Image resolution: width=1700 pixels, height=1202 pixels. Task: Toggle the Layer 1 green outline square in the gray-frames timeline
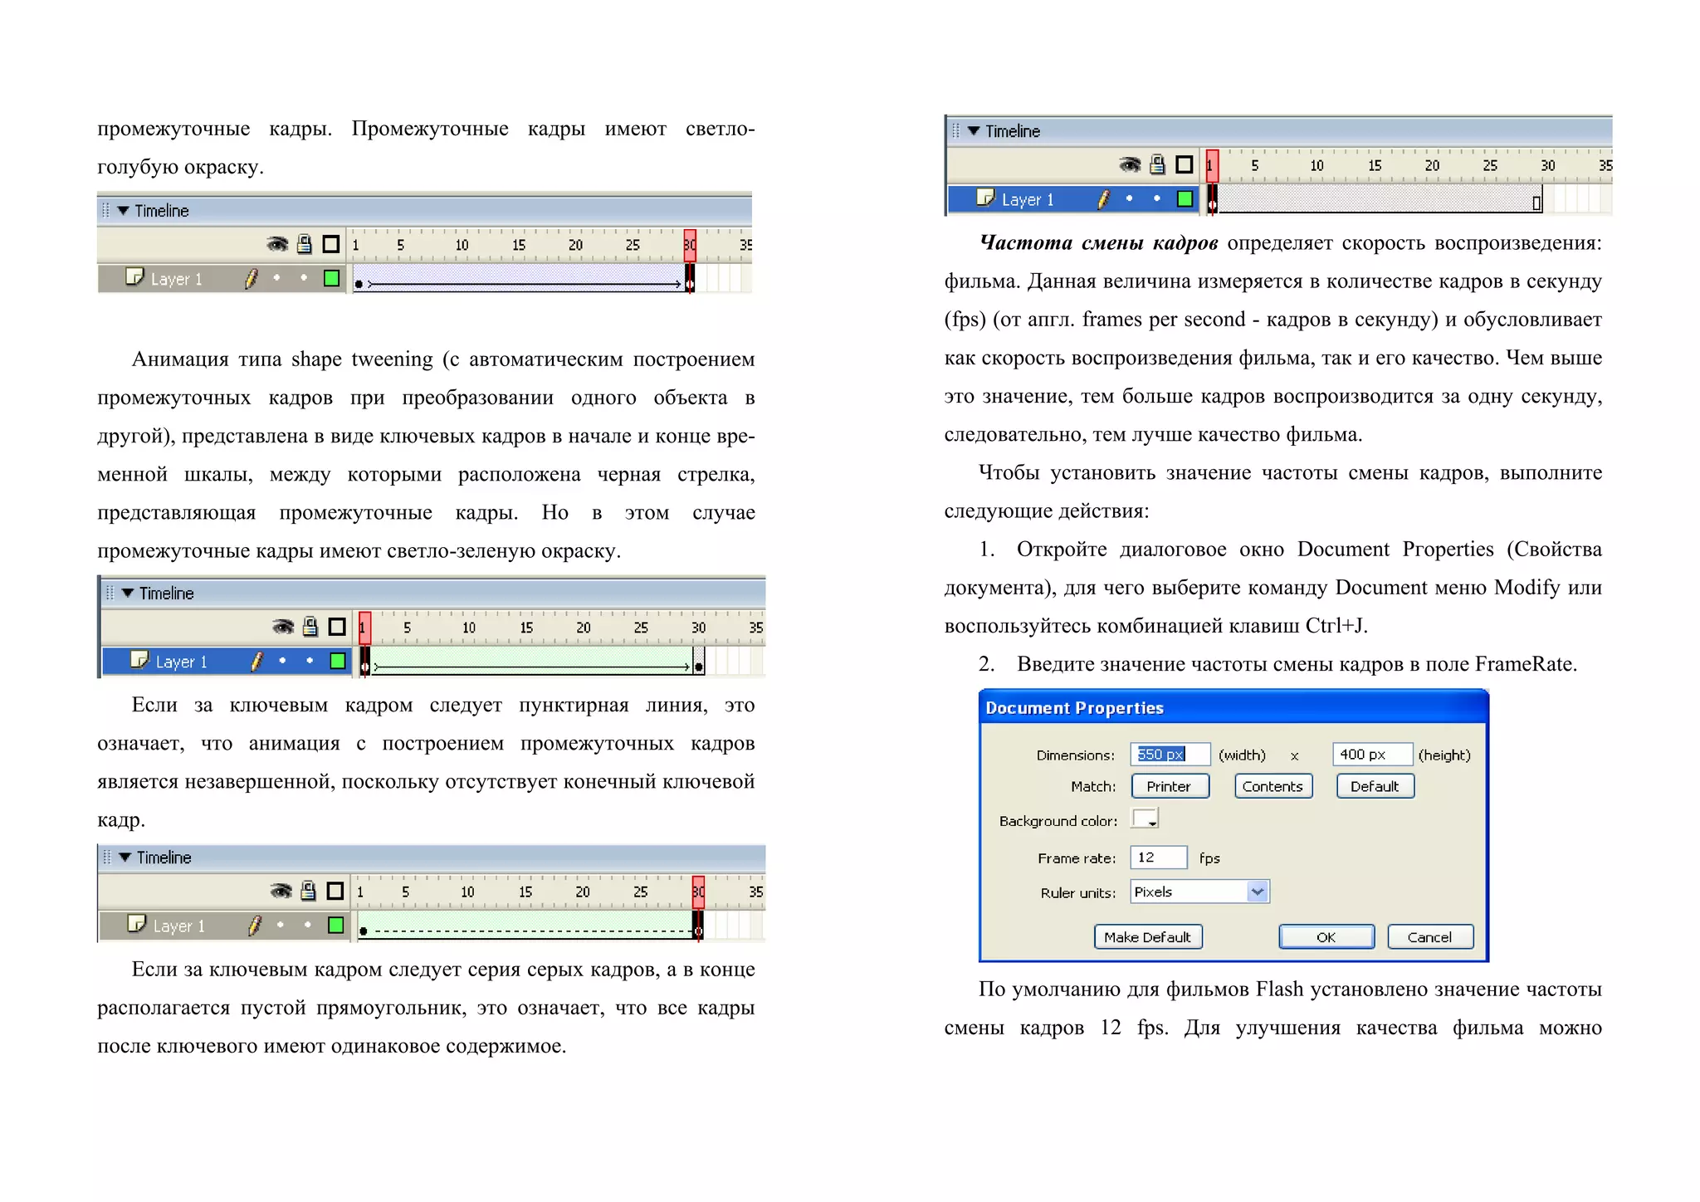pyautogui.click(x=1185, y=199)
